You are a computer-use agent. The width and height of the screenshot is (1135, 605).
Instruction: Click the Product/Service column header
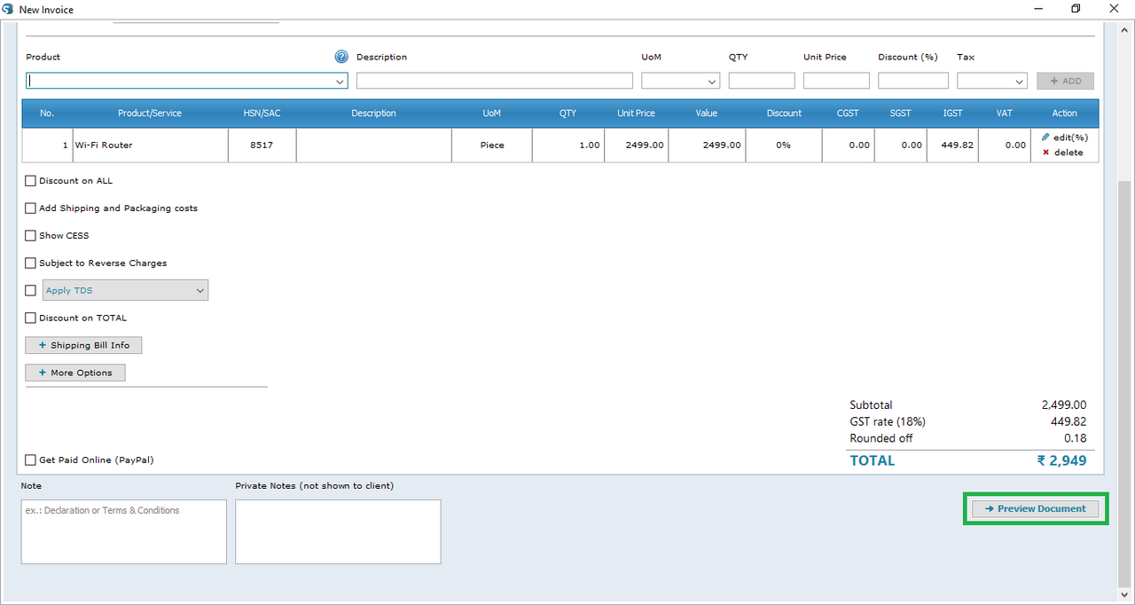(150, 114)
